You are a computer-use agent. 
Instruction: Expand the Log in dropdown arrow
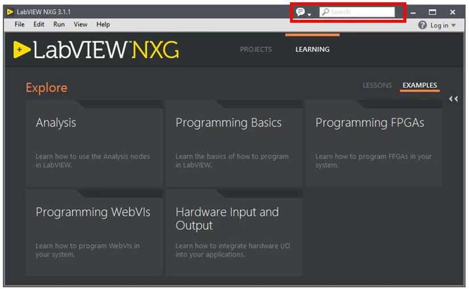point(454,26)
